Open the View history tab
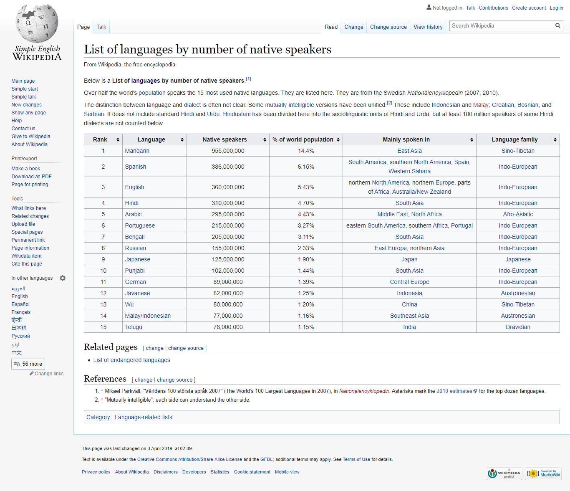This screenshot has height=491, width=570. point(428,27)
